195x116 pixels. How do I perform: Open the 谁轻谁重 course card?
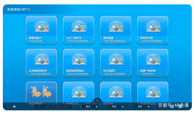click(116, 30)
